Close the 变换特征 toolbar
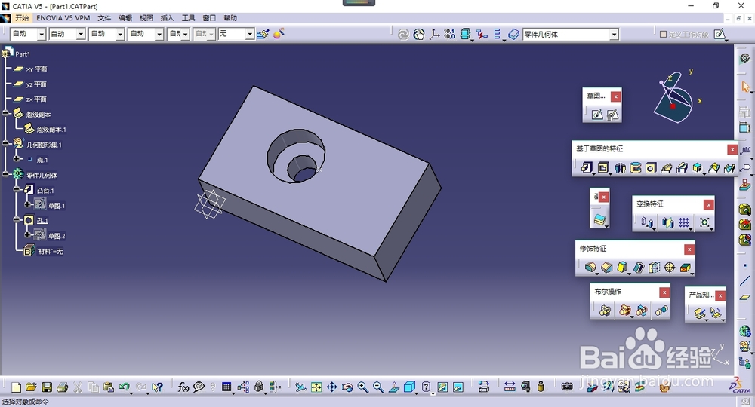The image size is (755, 407). pos(708,205)
